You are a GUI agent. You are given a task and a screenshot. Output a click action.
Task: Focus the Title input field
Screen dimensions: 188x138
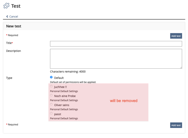click(116, 44)
